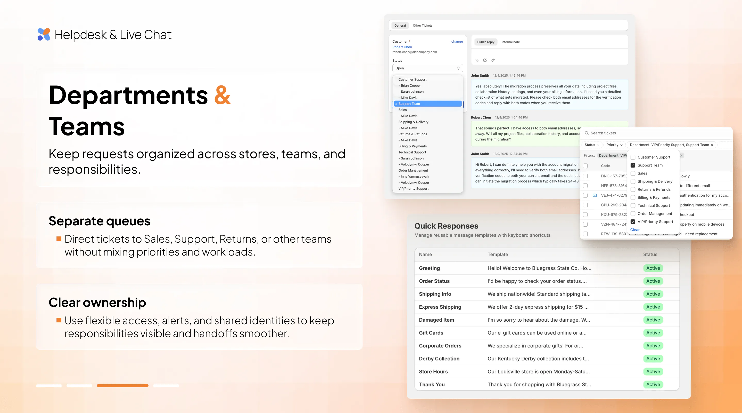This screenshot has width=742, height=413.
Task: Click the magnifier icon beside Search tickets
Action: point(587,133)
